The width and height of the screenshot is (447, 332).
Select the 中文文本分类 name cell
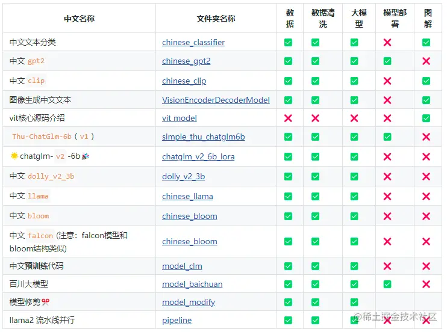click(80, 42)
